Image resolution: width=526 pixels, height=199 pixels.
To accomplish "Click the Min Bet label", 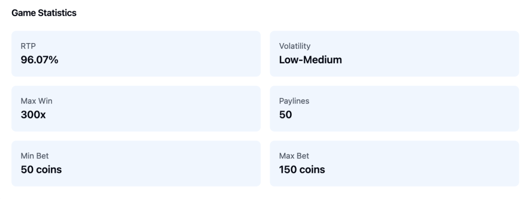I will click(34, 156).
